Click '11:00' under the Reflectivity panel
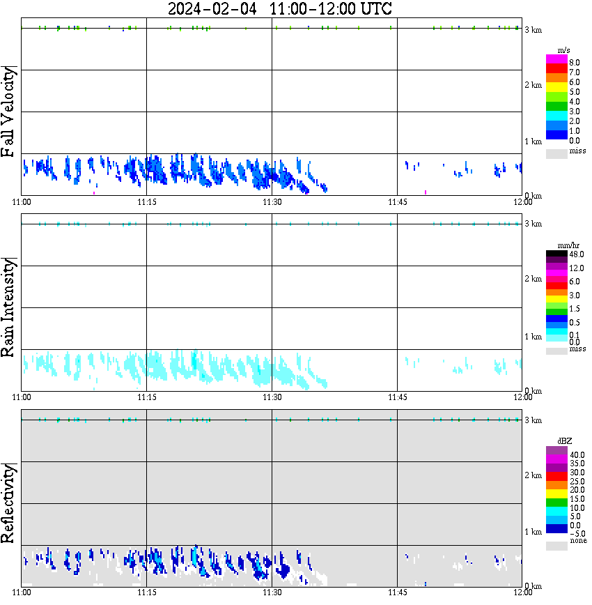This screenshot has width=592, height=605. point(22,592)
